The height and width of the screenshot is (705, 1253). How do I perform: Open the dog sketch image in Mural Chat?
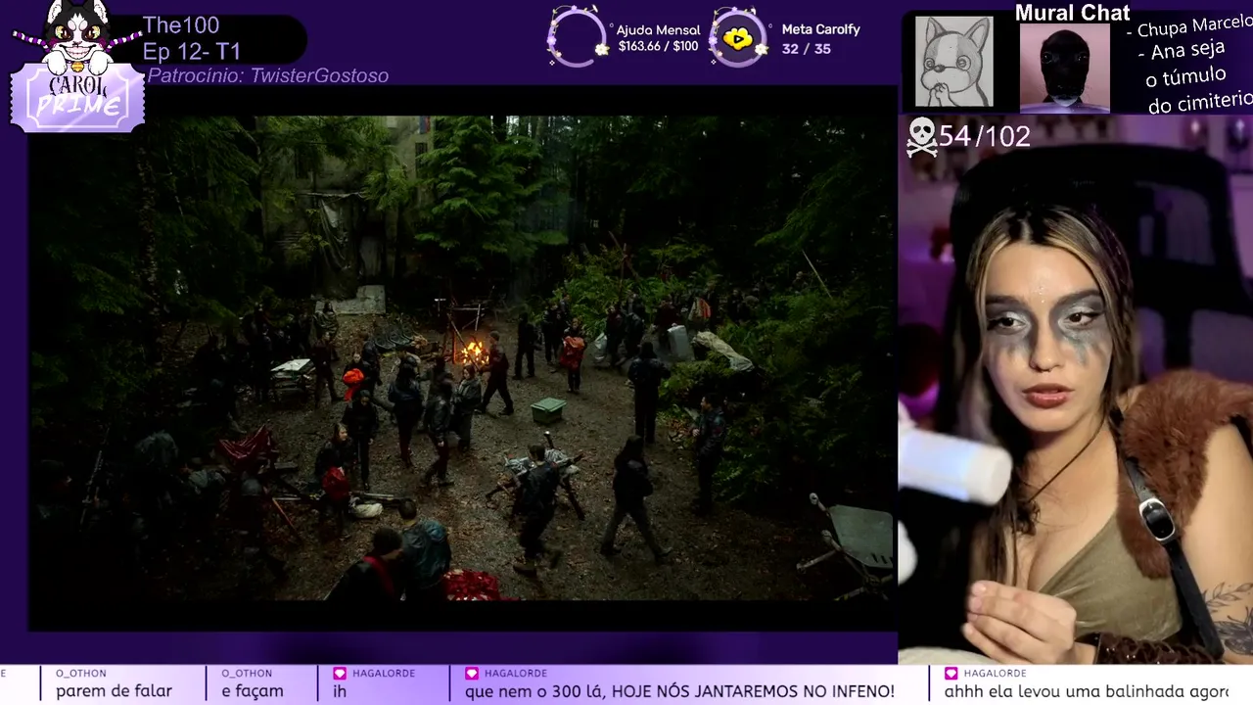click(x=954, y=61)
